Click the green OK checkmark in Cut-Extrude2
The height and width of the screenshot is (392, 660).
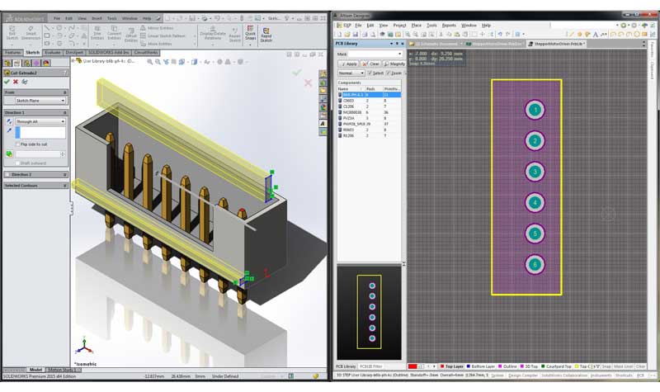click(7, 82)
